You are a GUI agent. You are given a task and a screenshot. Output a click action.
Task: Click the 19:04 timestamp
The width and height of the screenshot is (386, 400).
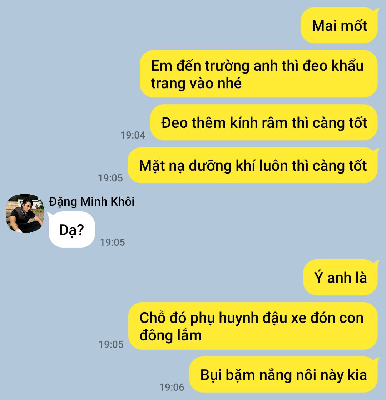pyautogui.click(x=133, y=135)
